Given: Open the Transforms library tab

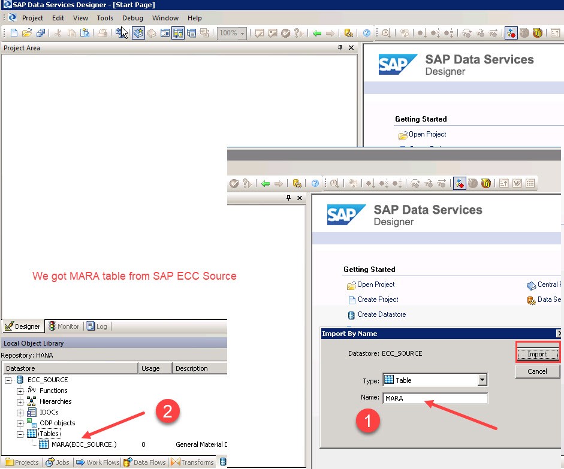Looking at the screenshot, I should point(192,462).
